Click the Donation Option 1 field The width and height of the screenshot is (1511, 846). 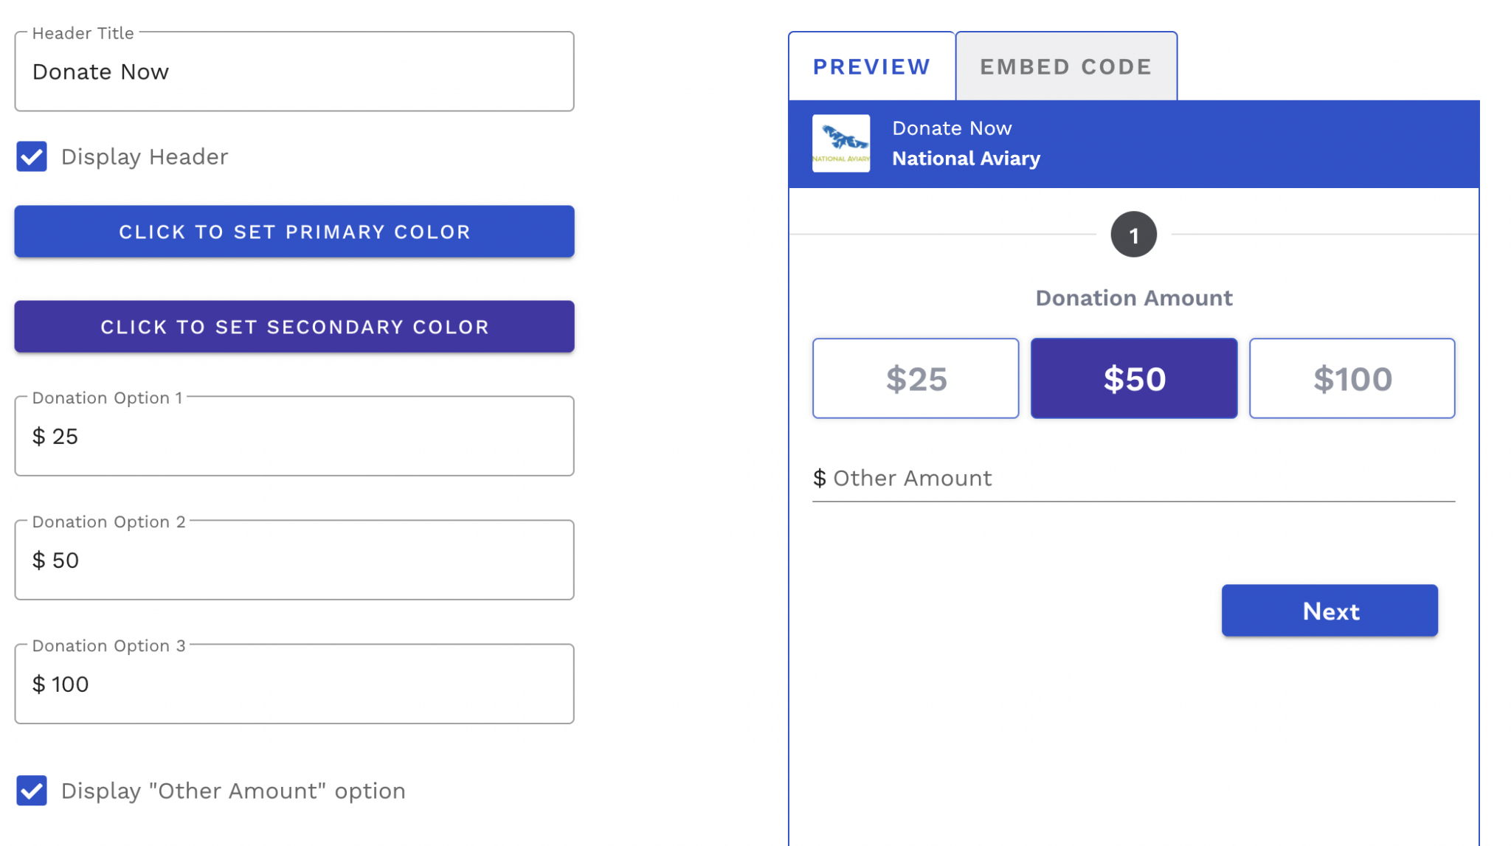pyautogui.click(x=294, y=436)
